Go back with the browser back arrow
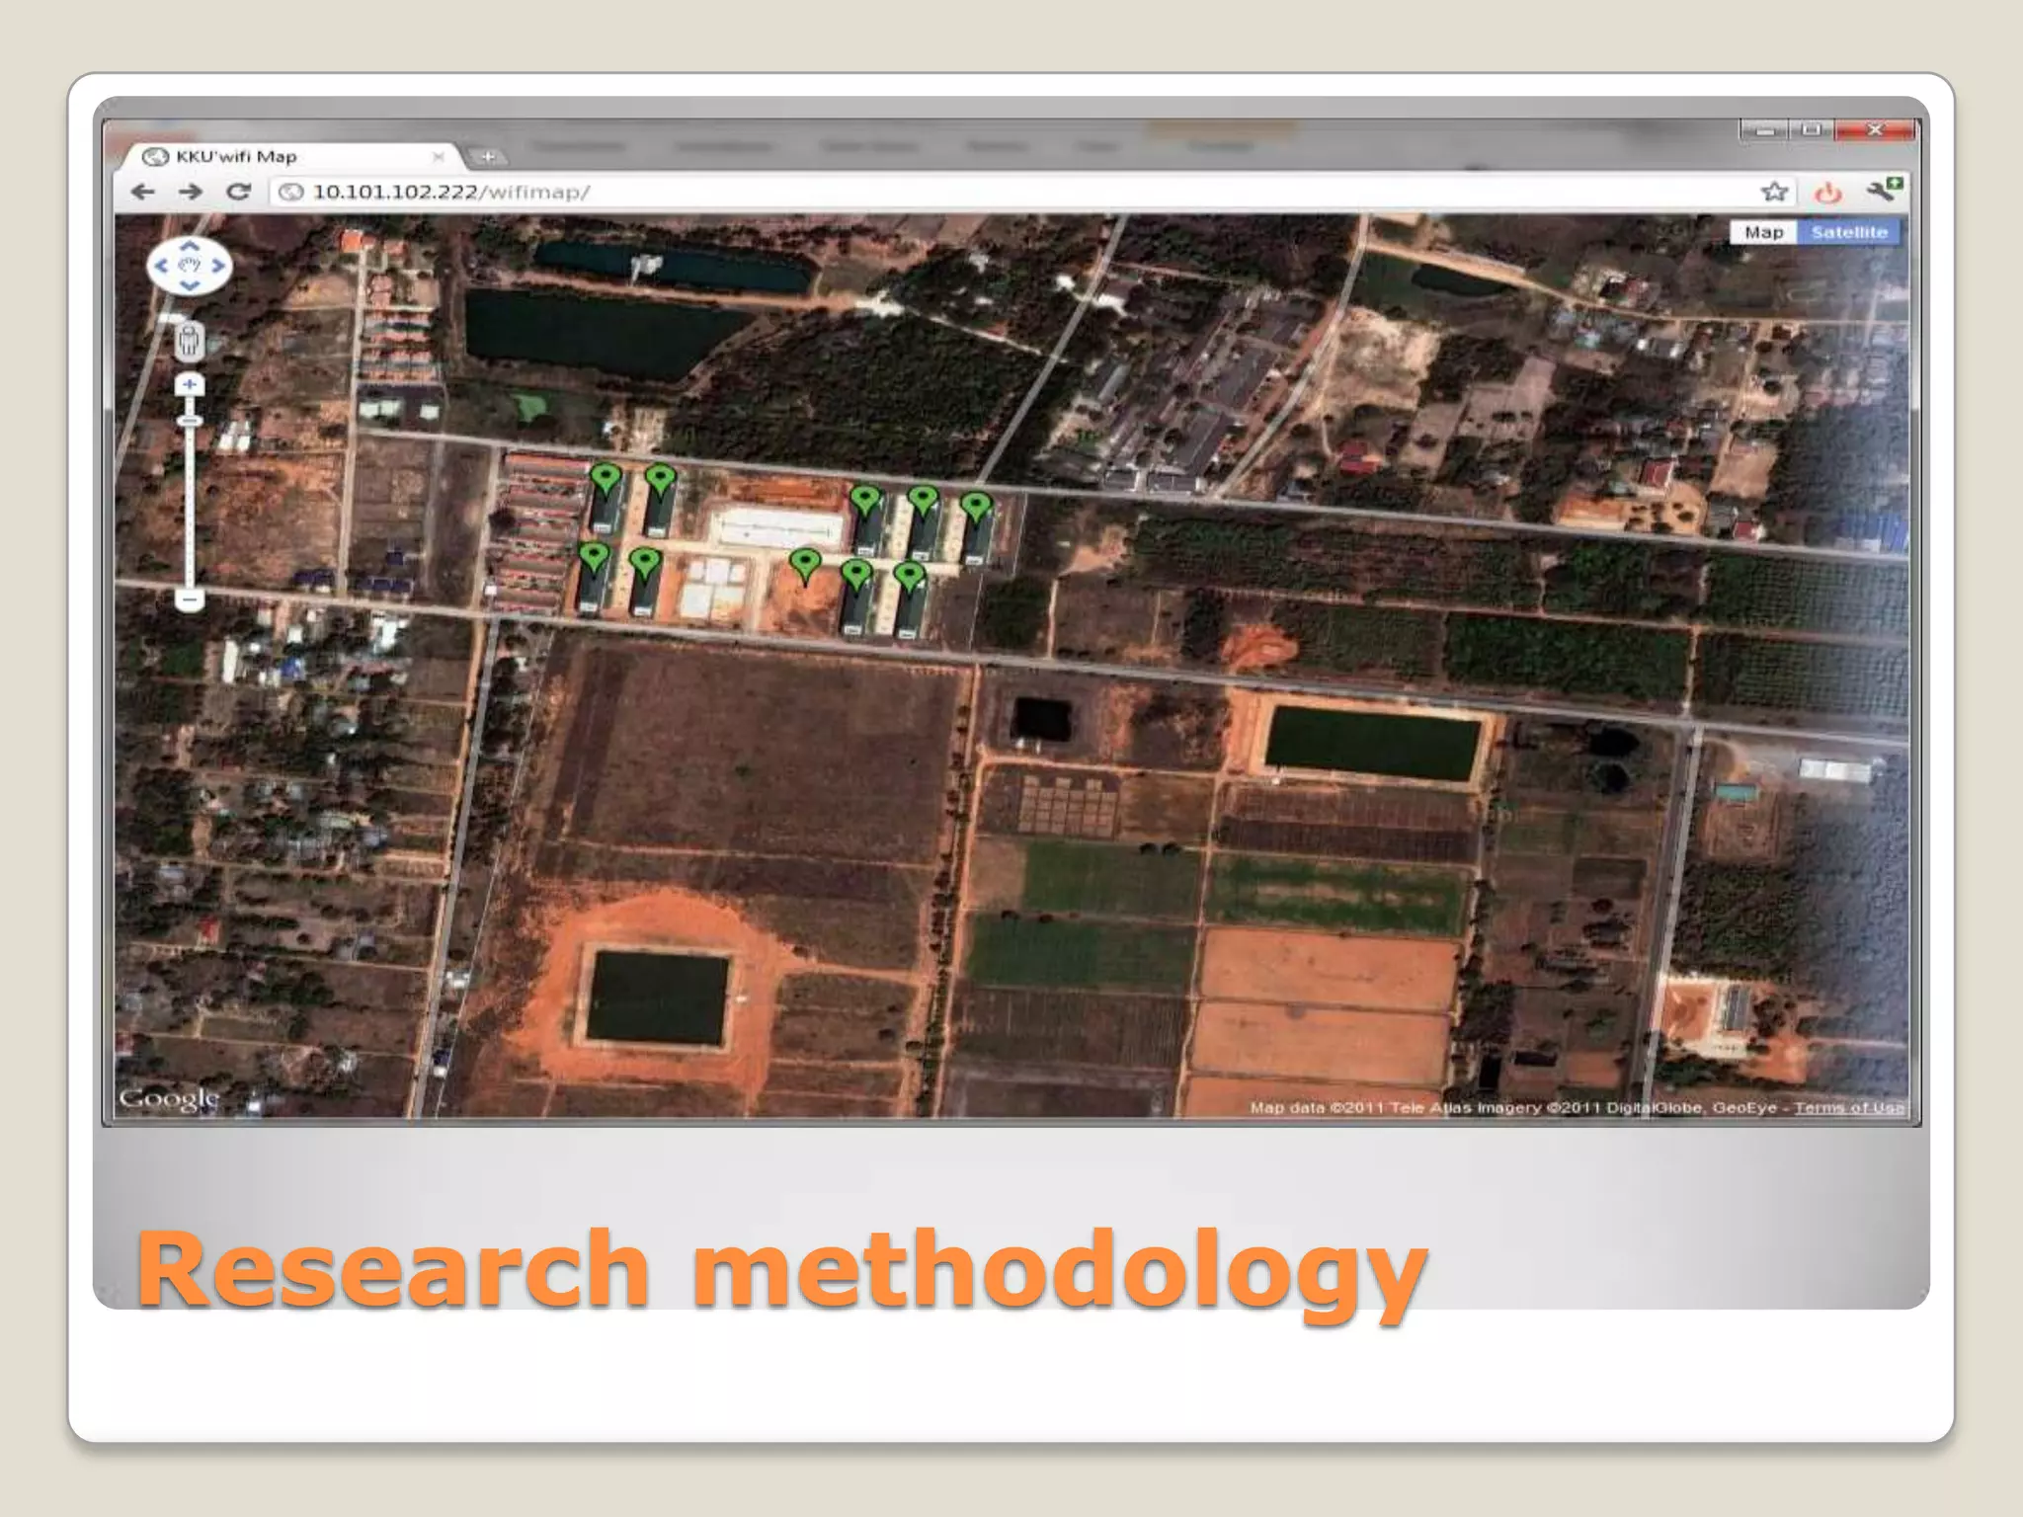Viewport: 2023px width, 1517px height. click(x=143, y=192)
